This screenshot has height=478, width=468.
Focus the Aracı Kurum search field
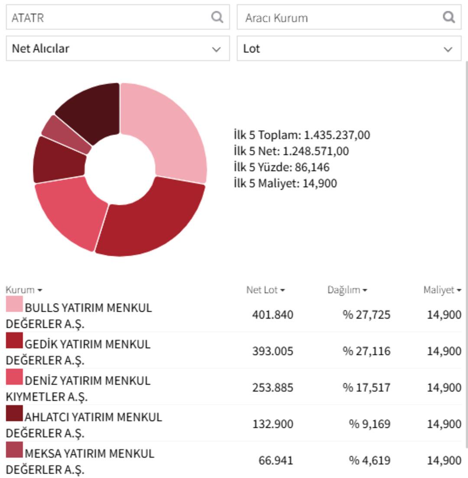pyautogui.click(x=338, y=18)
